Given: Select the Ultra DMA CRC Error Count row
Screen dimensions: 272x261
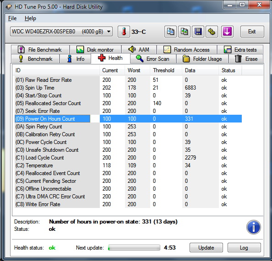Looking at the screenshot, I should (x=128, y=197).
